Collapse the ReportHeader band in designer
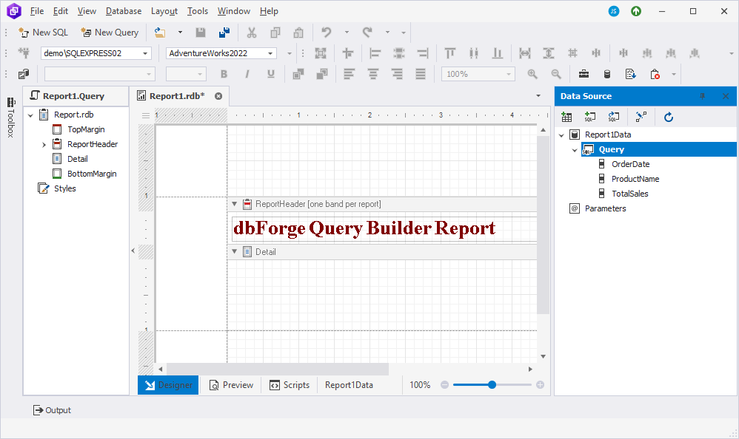 [x=234, y=204]
